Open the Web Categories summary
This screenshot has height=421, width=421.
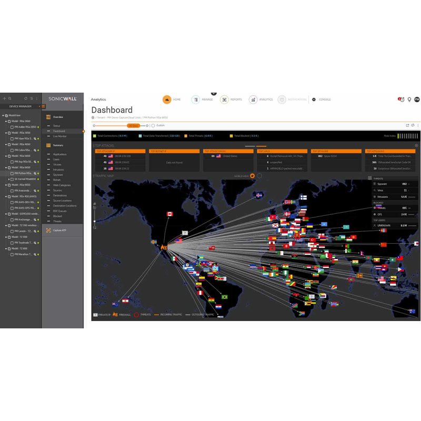pos(61,185)
